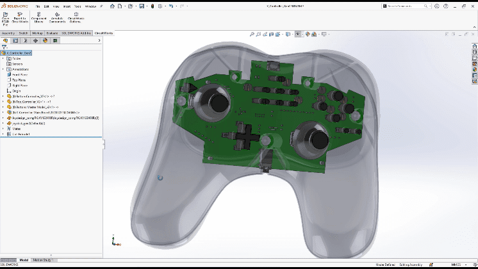Open ECAD File in CircuitWorks ribbon

pos(6,19)
